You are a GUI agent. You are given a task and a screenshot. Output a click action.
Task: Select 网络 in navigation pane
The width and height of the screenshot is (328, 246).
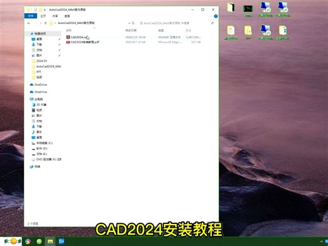[x=37, y=167]
